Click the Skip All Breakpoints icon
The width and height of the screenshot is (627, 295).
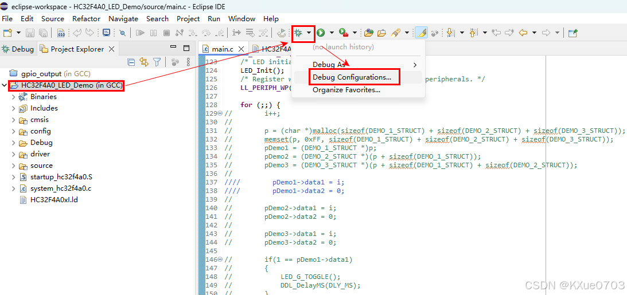point(123,33)
